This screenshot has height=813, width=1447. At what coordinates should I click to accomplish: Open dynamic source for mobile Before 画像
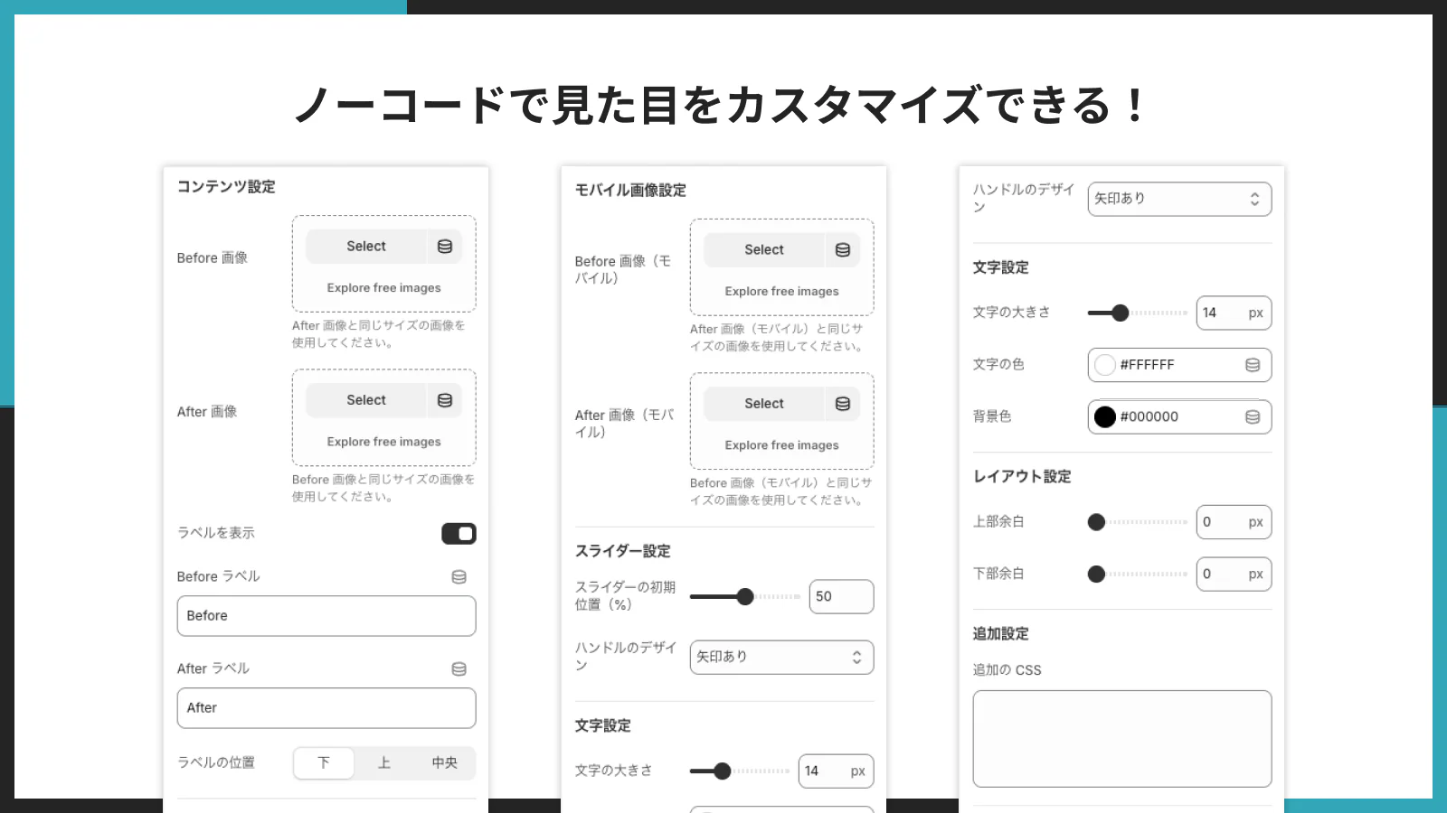point(842,249)
